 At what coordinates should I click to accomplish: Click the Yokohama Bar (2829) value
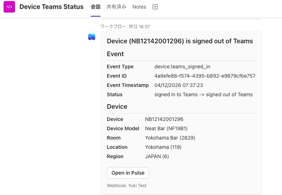click(170, 138)
